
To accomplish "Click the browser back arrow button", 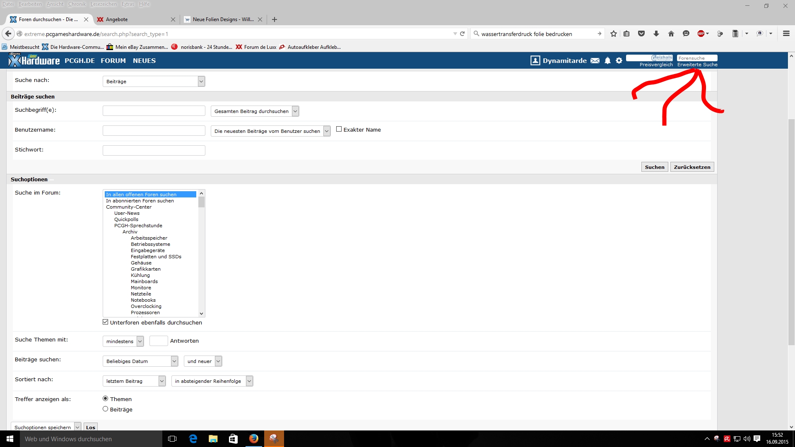I will [8, 34].
